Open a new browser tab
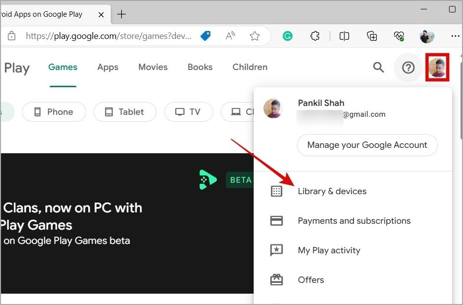463x305 pixels. pyautogui.click(x=121, y=14)
